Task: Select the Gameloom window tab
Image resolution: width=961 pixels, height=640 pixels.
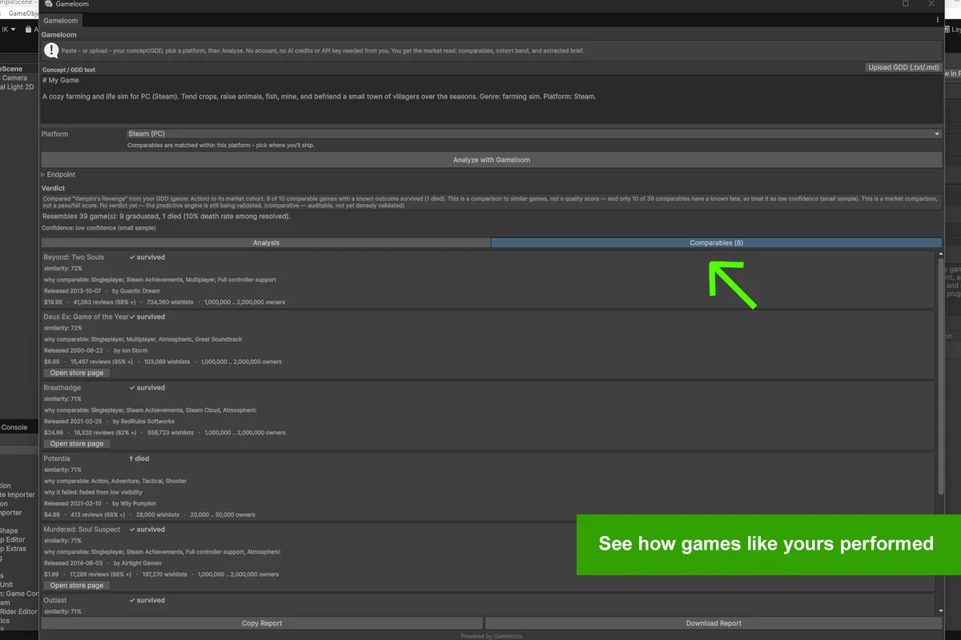Action: coord(60,20)
